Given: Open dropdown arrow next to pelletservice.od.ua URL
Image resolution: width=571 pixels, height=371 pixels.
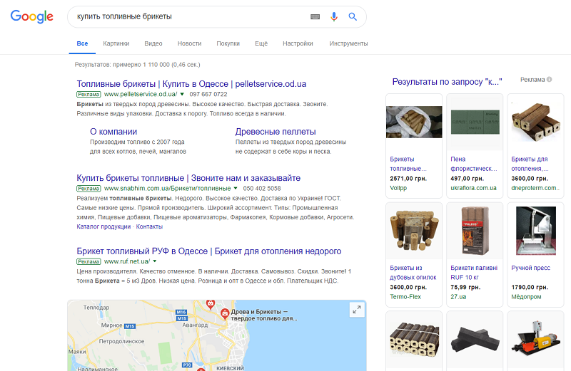Looking at the screenshot, I should point(182,94).
